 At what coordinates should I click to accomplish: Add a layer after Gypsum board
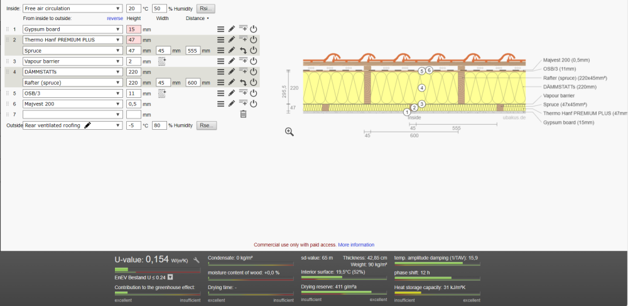(x=242, y=28)
